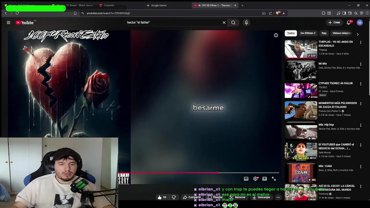Open the THEPLUG video thumbnail
Screen dimensions: 370x208
click(x=301, y=49)
